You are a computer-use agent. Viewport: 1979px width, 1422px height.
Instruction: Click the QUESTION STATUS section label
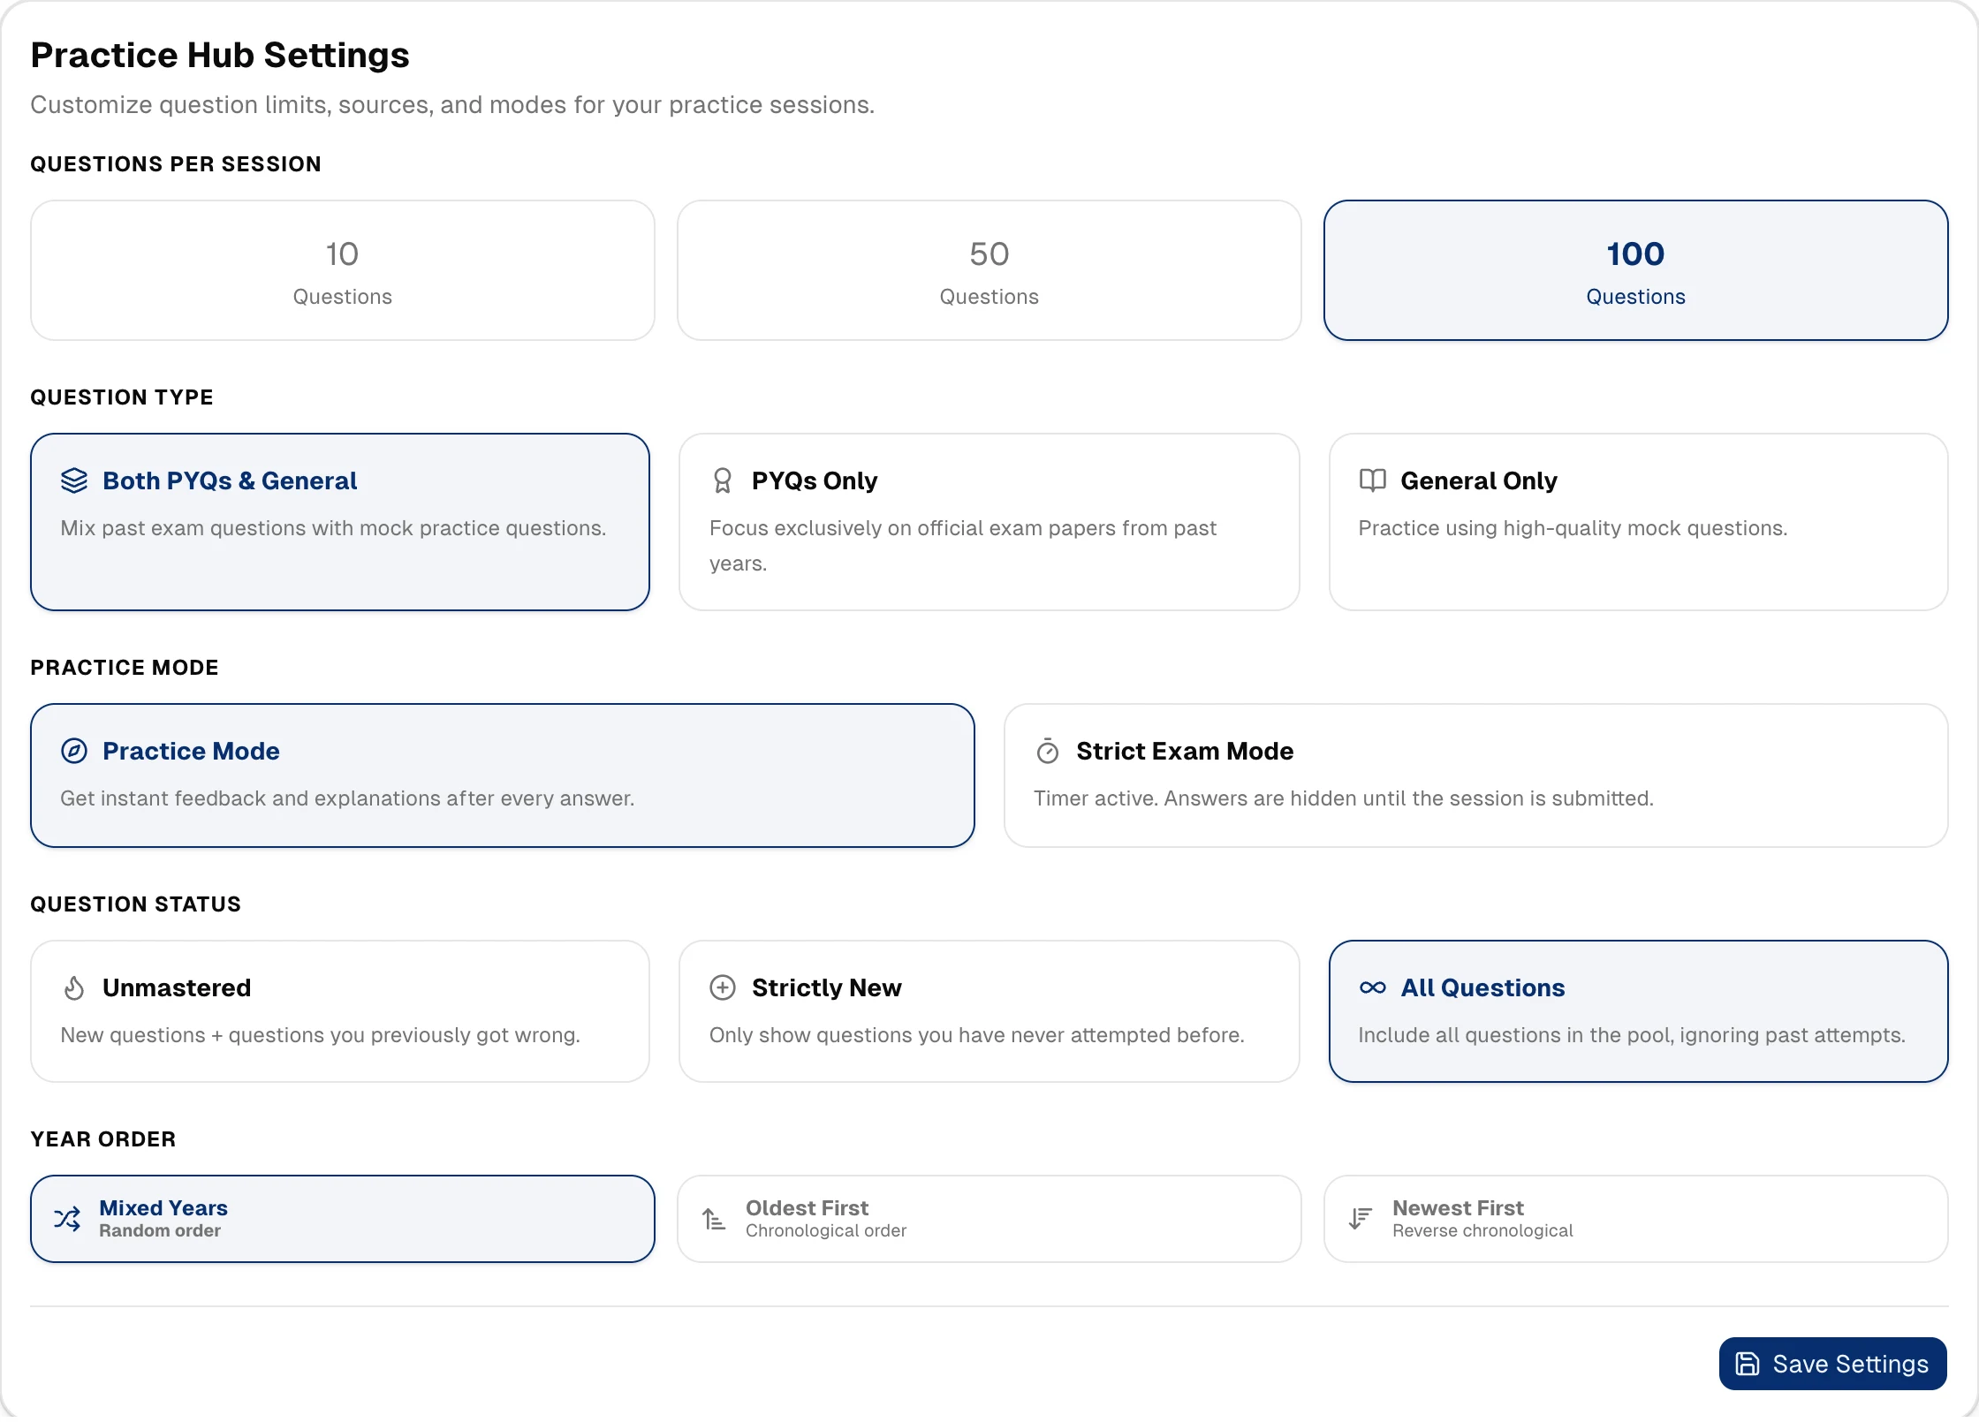click(136, 904)
